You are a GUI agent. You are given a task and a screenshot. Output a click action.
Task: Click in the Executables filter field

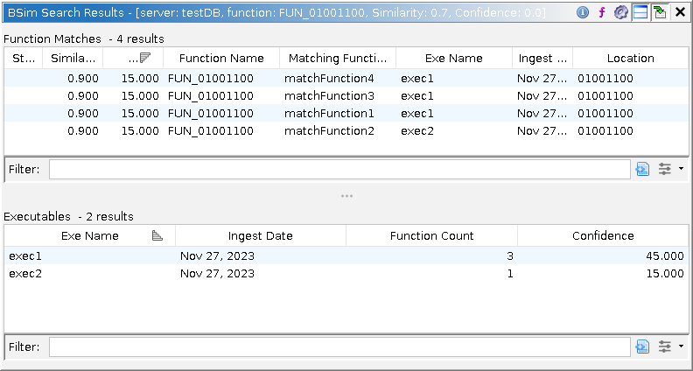[x=339, y=346]
